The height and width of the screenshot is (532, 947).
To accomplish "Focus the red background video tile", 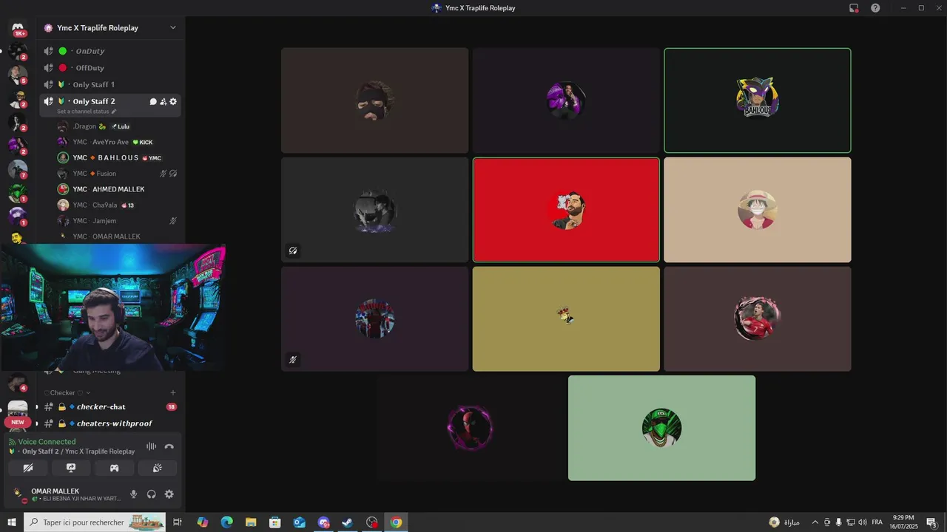I will tap(566, 210).
